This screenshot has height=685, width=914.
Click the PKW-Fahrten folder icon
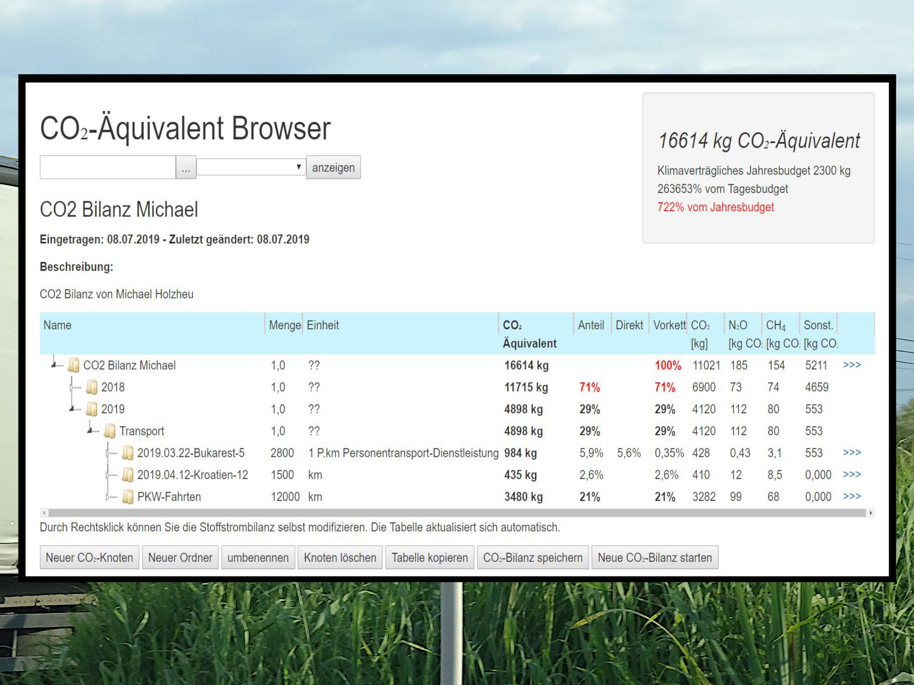[x=128, y=497]
